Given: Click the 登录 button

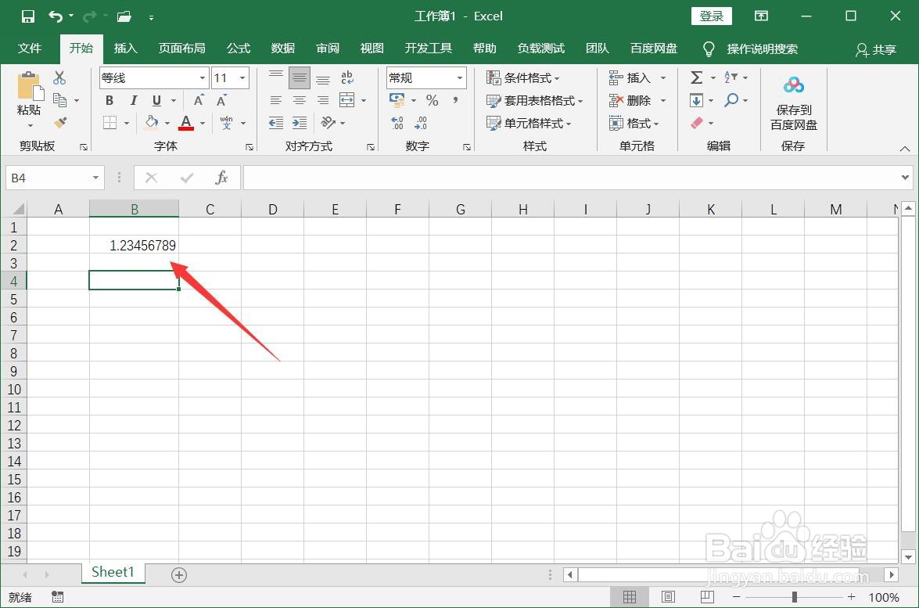Looking at the screenshot, I should point(710,16).
